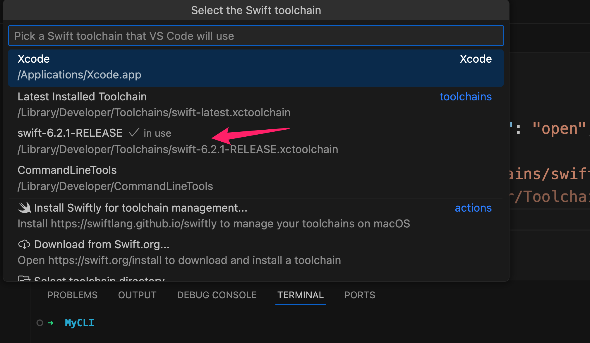Viewport: 590px width, 343px height.
Task: Choose Install Swiftly for toolchain management
Action: point(140,208)
